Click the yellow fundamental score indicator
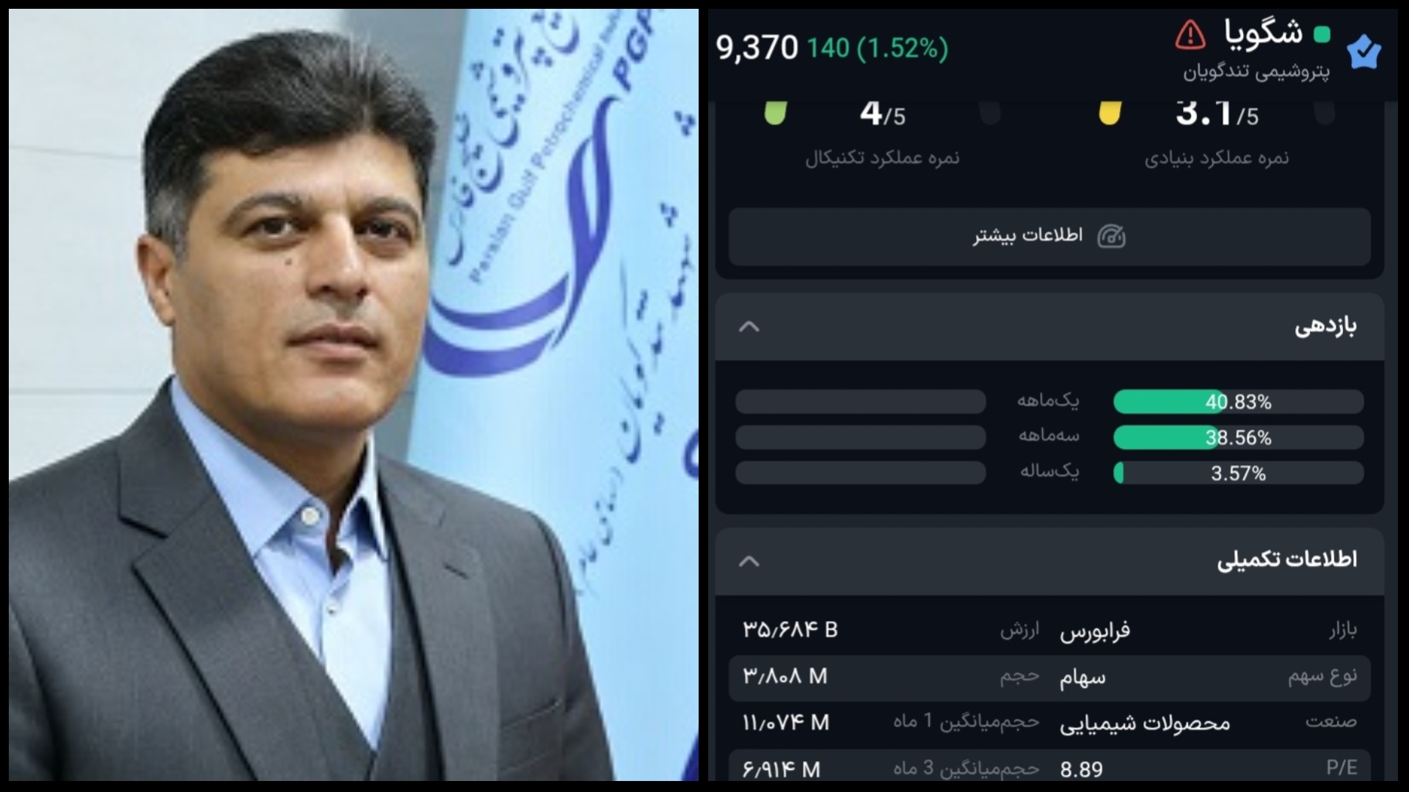This screenshot has height=792, width=1409. pos(1110,113)
